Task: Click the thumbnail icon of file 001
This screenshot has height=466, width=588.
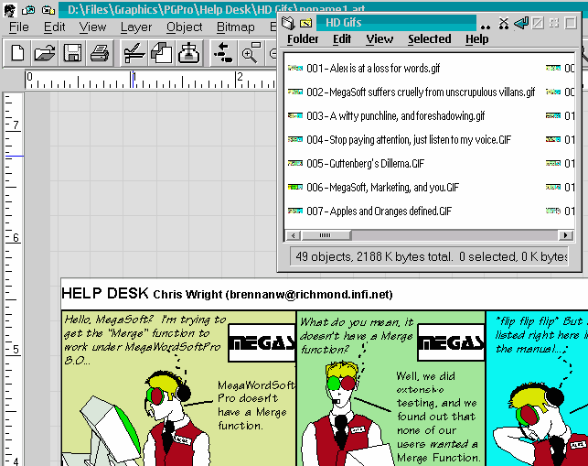Action: 295,68
